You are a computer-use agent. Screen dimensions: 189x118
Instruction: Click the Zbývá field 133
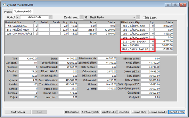click(x=28, y=97)
